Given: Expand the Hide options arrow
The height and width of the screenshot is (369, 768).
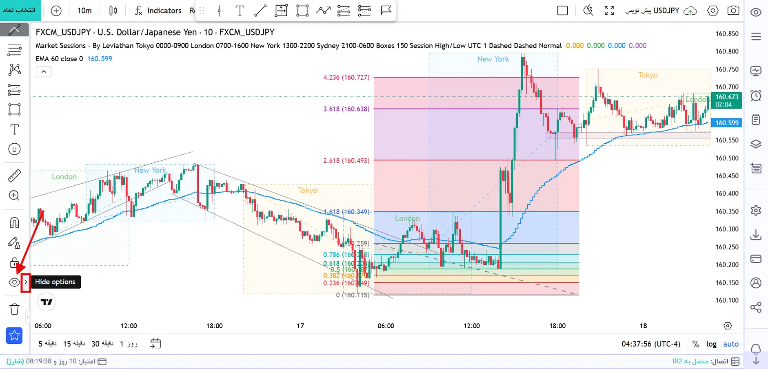Looking at the screenshot, I should coord(26,282).
